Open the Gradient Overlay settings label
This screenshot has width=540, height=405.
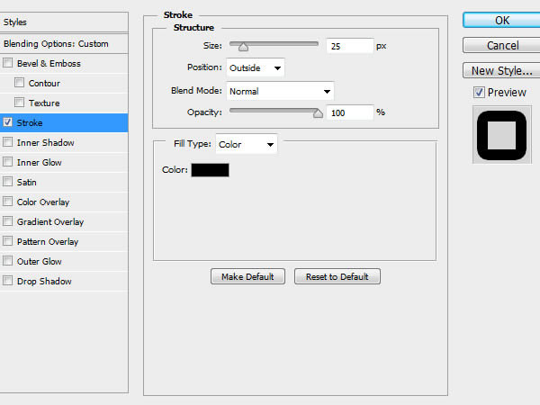click(50, 222)
